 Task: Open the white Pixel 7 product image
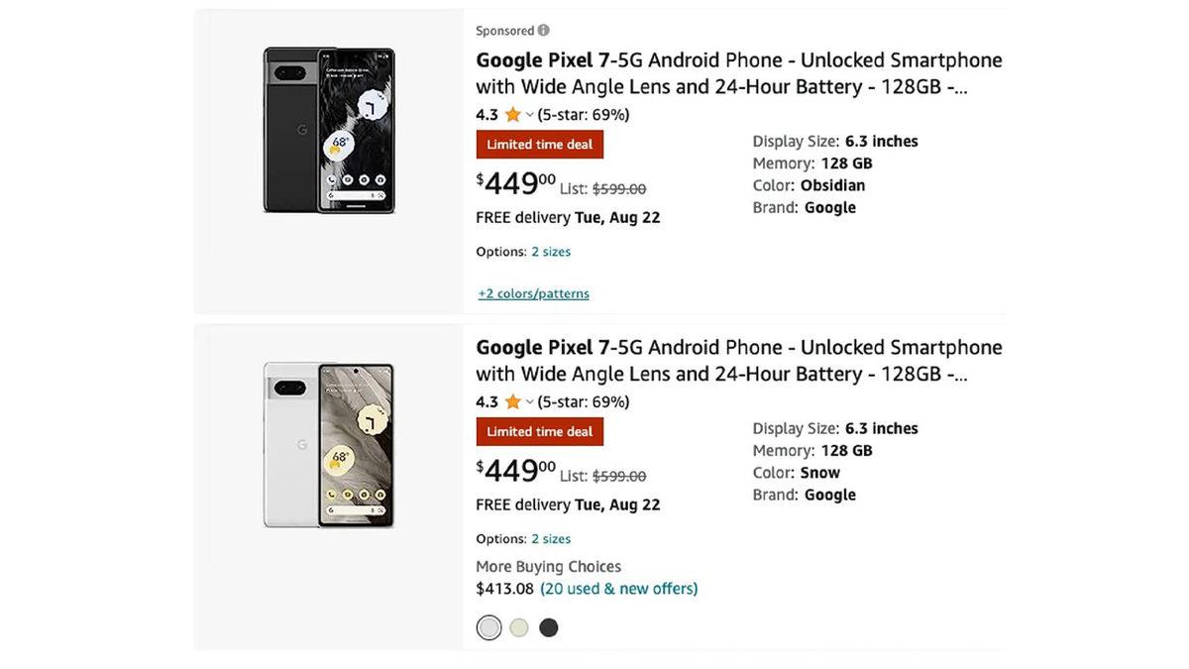[x=329, y=445]
